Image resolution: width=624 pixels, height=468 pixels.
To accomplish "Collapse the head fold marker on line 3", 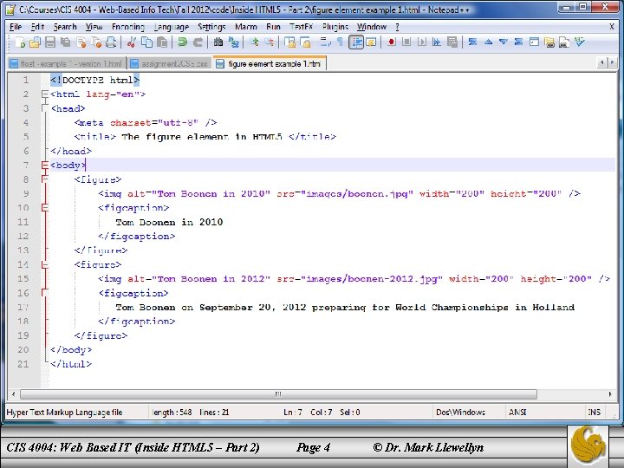I will (44, 108).
